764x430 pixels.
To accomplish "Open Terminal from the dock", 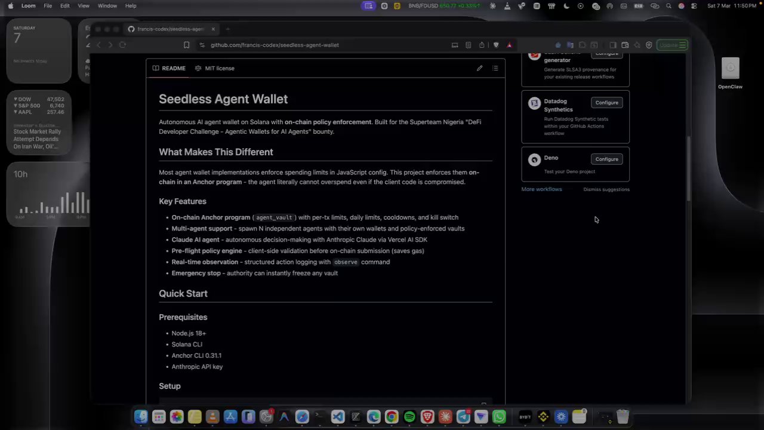I will click(320, 417).
